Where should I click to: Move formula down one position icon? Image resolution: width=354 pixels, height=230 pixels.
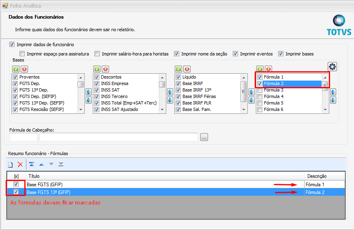click(x=51, y=164)
